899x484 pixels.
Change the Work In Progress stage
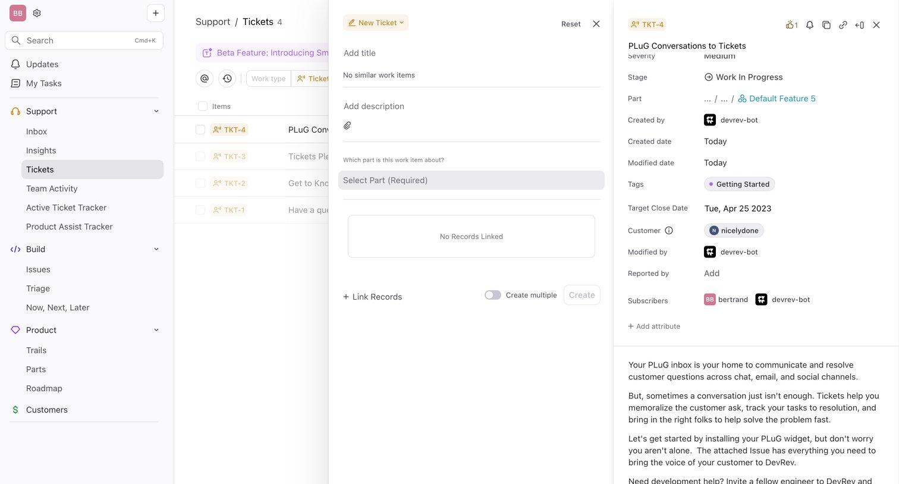tap(743, 77)
